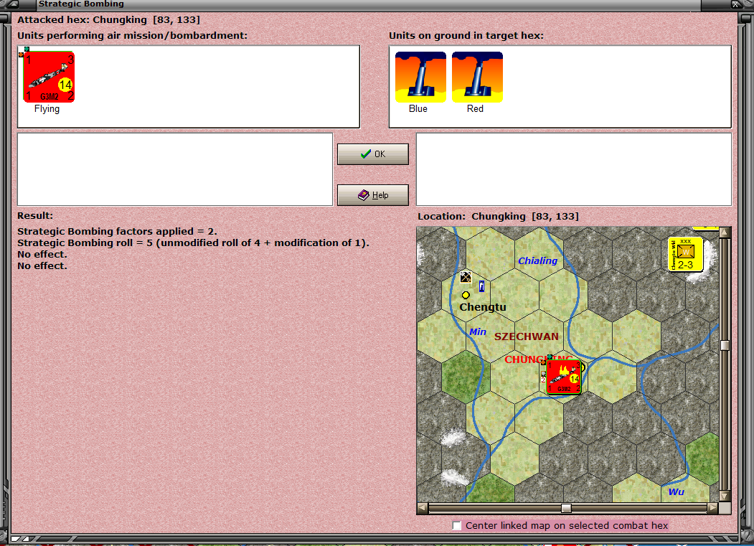
Task: Click the small blue factory marker near Chengtu
Action: [x=482, y=287]
